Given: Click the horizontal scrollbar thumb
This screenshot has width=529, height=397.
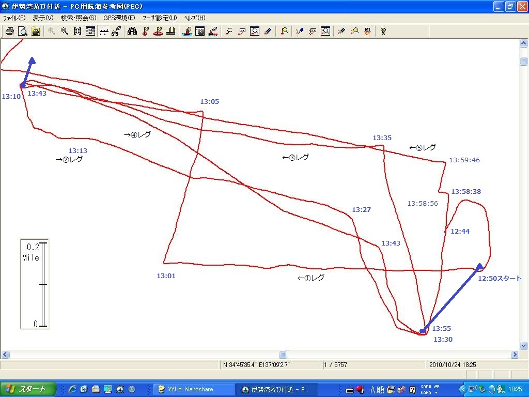Looking at the screenshot, I should [x=283, y=355].
